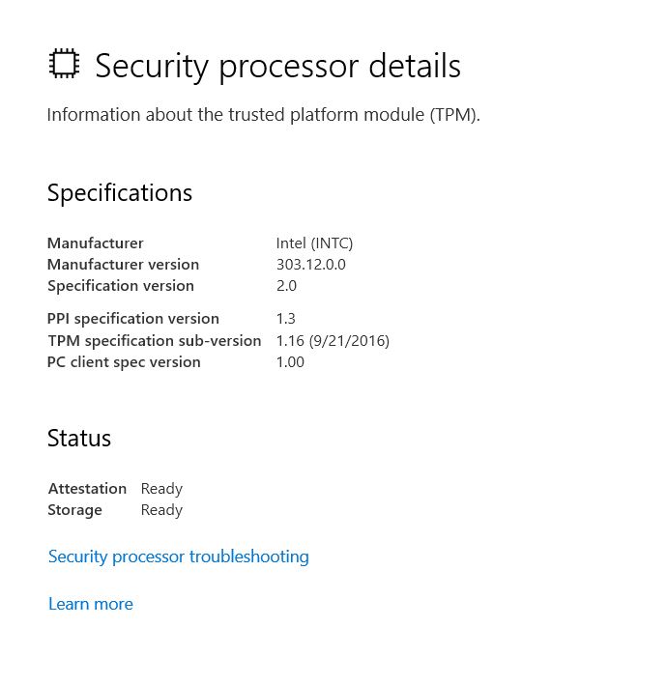Click the trusted platform module description text
Image resolution: width=667 pixels, height=685 pixels.
(x=264, y=115)
